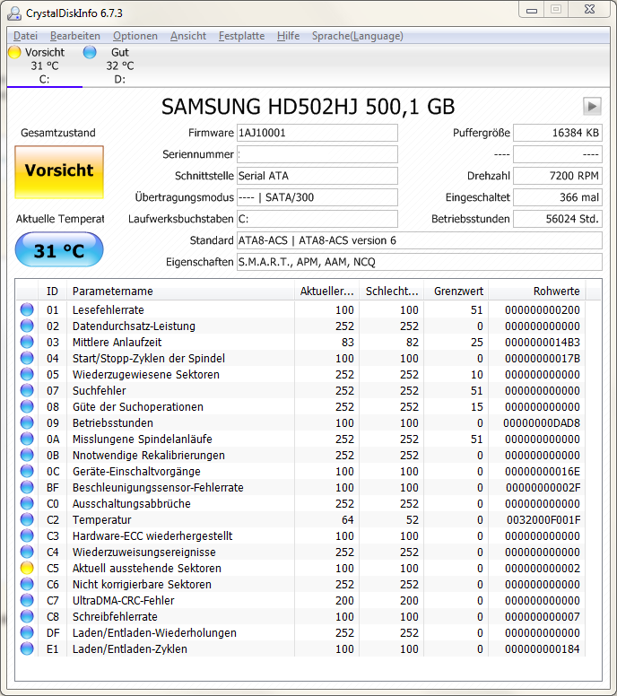Viewport: 617px width, 696px height.
Task: Click the blue Gut indicator icon for D:
Action: pyautogui.click(x=90, y=52)
